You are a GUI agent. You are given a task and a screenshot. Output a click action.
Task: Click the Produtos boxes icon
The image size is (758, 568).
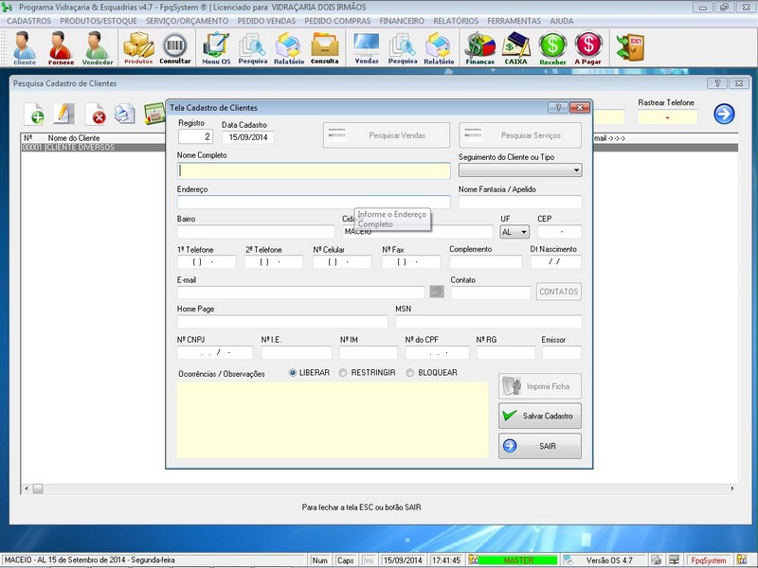click(138, 47)
